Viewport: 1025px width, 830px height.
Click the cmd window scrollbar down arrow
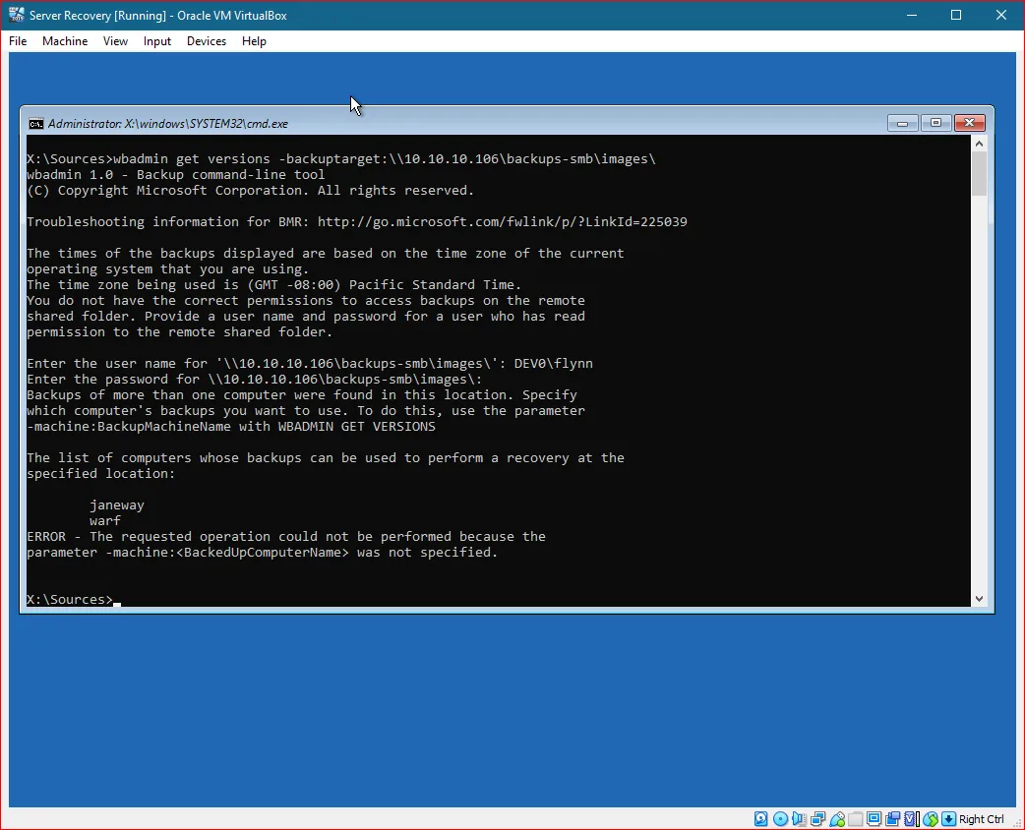(x=980, y=597)
